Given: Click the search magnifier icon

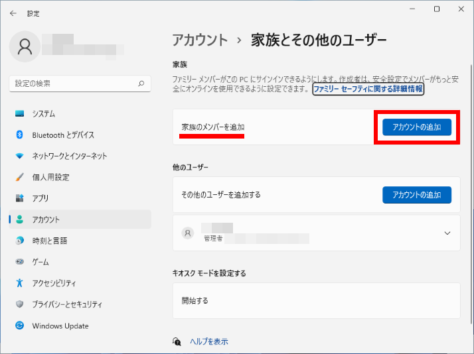Looking at the screenshot, I should tap(141, 84).
